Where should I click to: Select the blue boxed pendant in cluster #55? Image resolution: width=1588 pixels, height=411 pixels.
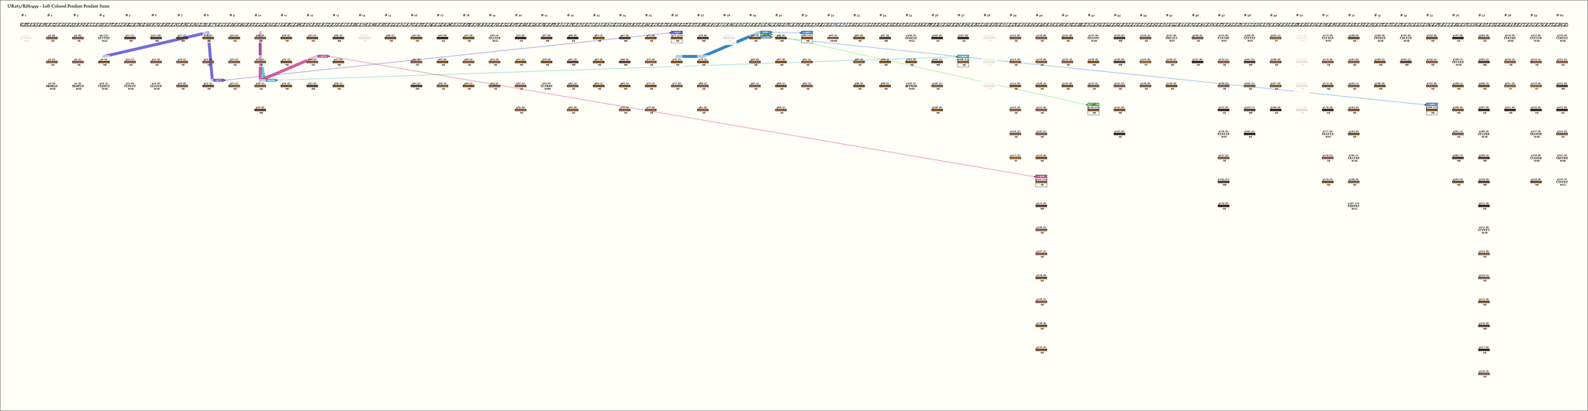[1431, 109]
